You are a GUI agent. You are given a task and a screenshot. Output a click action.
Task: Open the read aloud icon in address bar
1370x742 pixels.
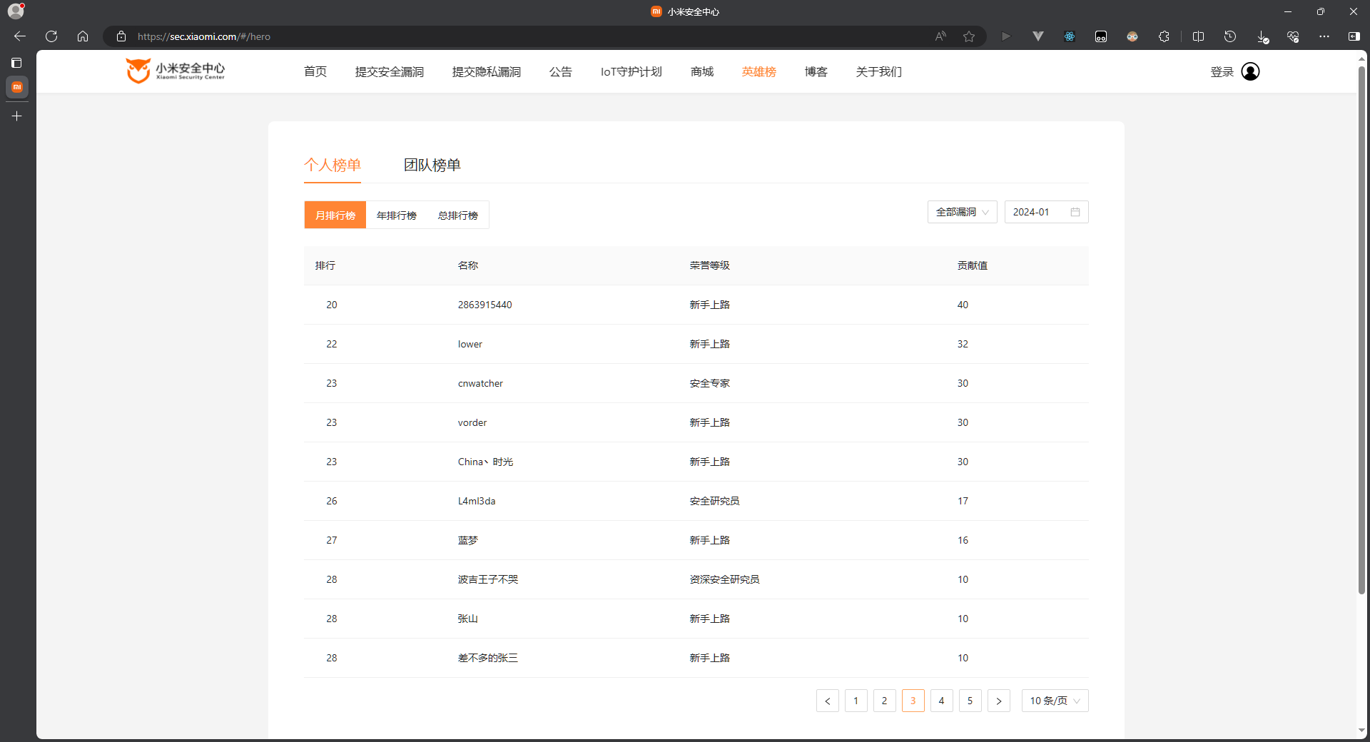[x=940, y=36]
